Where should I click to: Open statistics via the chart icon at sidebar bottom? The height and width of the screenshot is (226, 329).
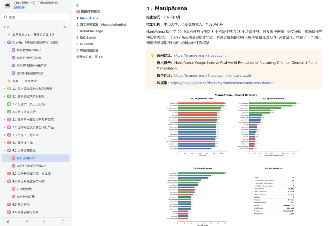tap(45, 222)
